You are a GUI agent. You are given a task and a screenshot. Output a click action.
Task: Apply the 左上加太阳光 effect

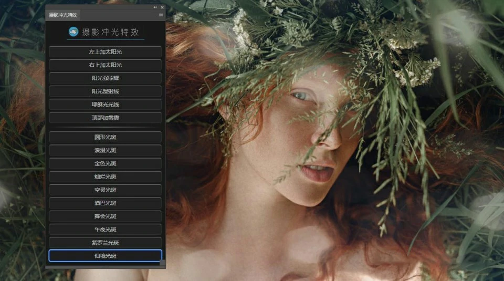pyautogui.click(x=106, y=51)
